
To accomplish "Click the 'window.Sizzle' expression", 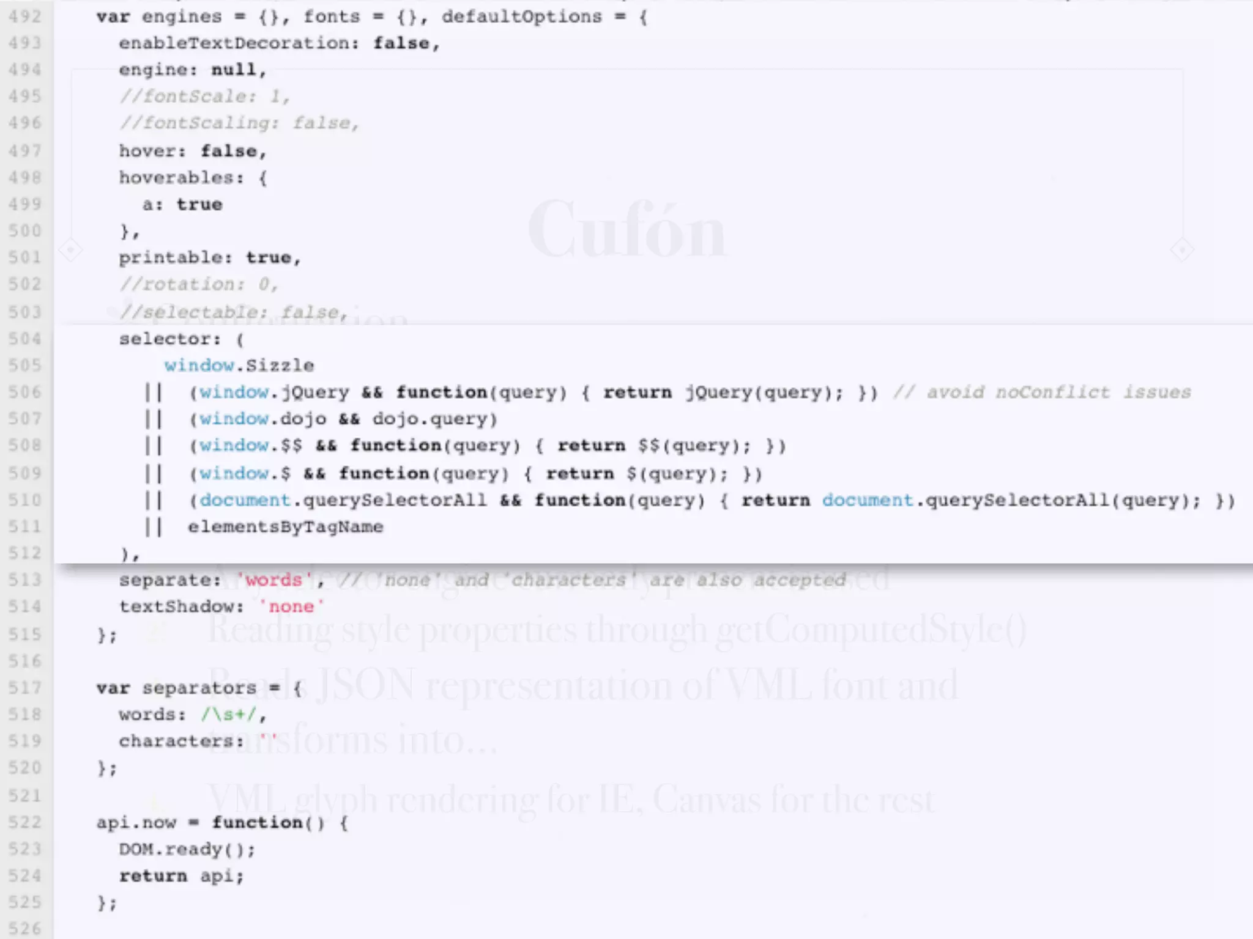I will 239,366.
